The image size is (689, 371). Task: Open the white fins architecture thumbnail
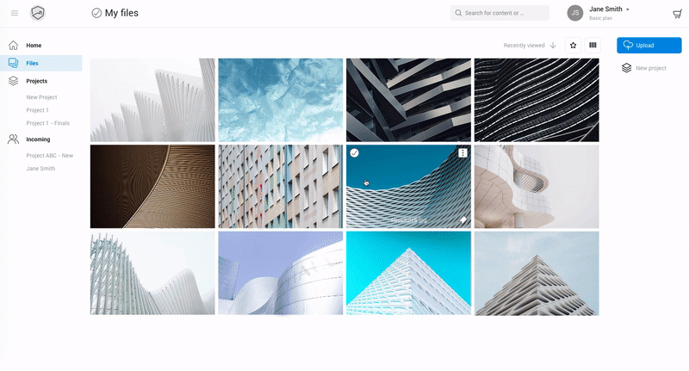152,100
